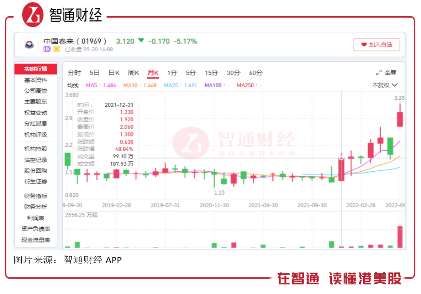Click the 2020-11-30 date axis label

point(214,205)
